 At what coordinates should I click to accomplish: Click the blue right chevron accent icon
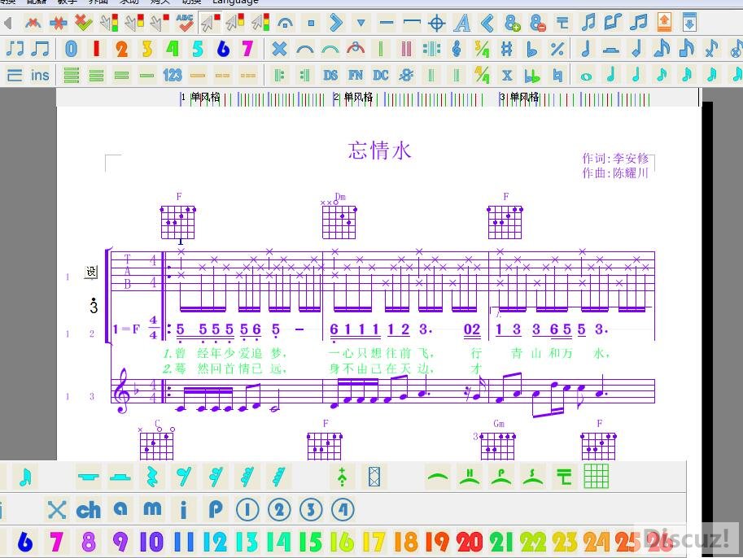[336, 22]
